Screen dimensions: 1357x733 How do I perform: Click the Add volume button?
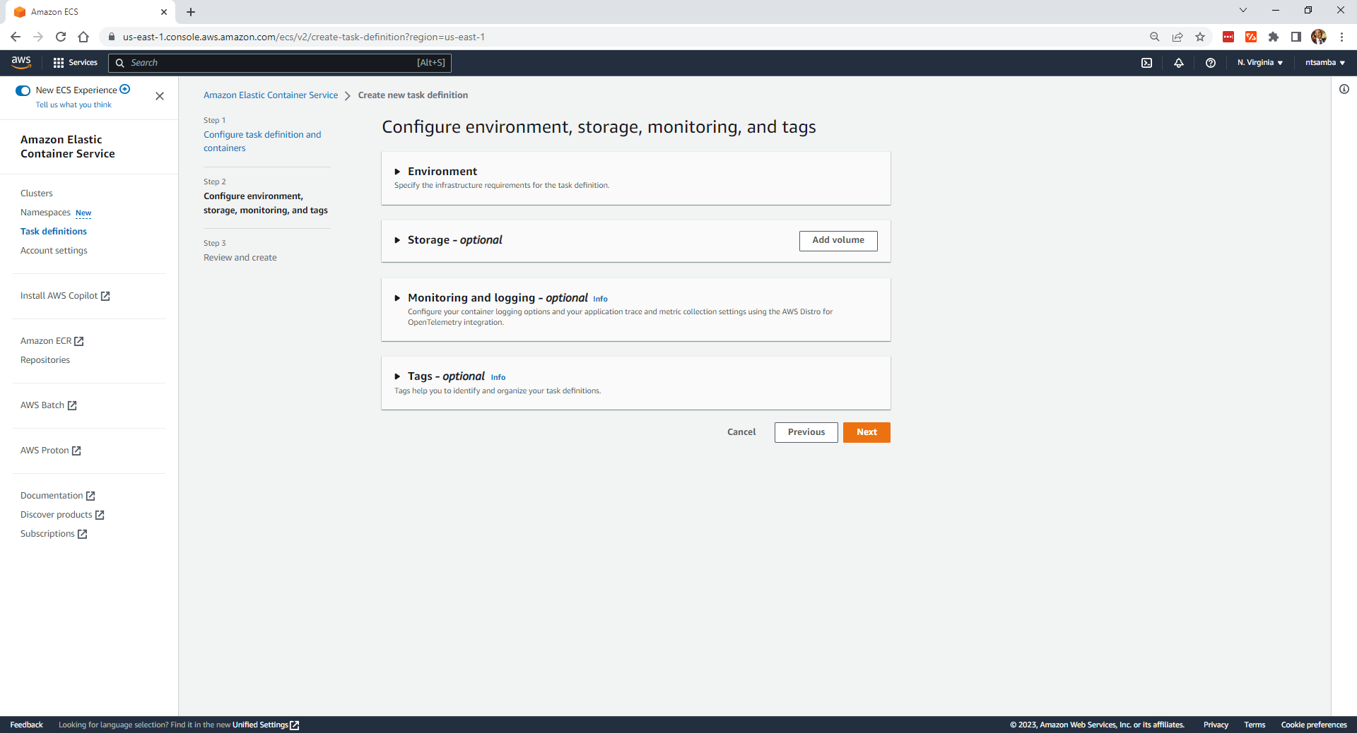(x=838, y=241)
